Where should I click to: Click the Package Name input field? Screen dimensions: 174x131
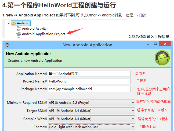(x=89, y=89)
